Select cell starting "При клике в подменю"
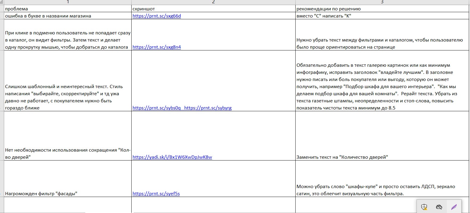This screenshot has height=213, width=470. [x=68, y=35]
